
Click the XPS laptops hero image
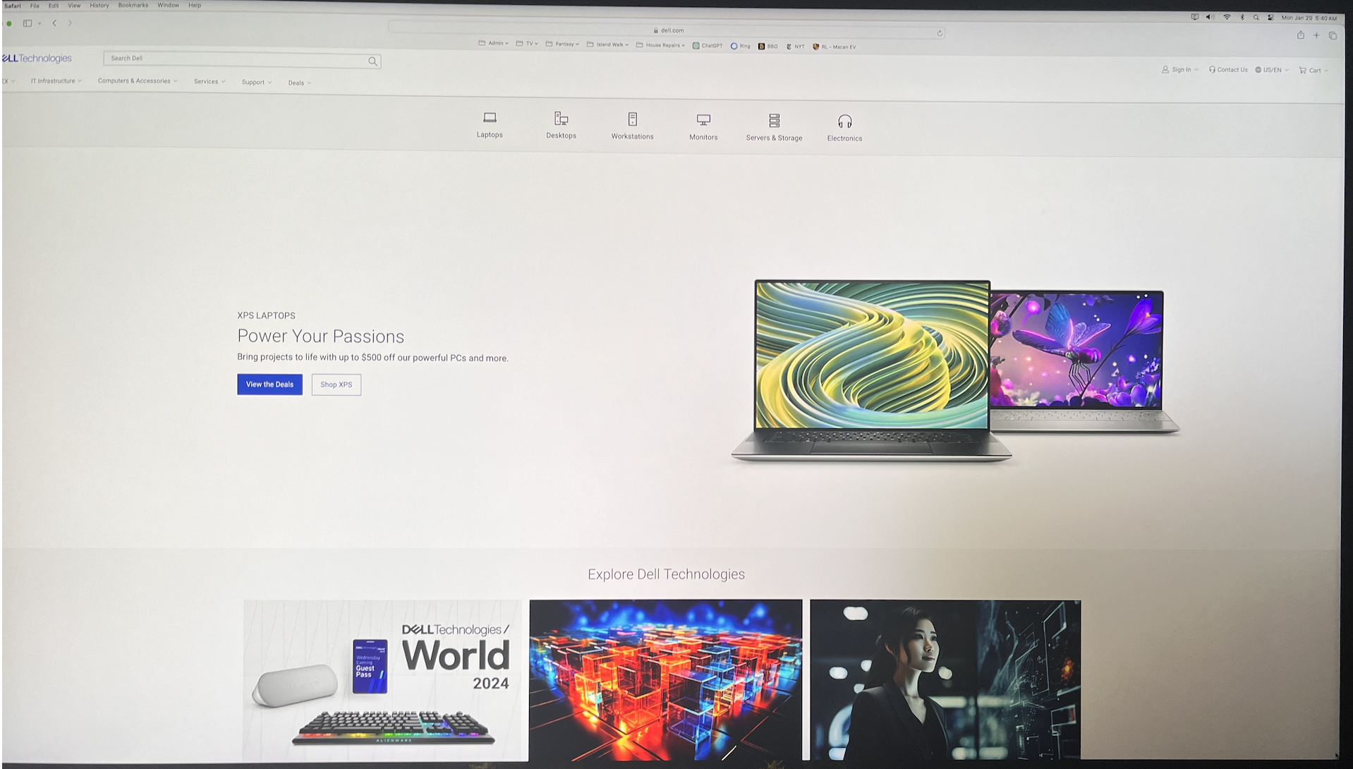(x=955, y=371)
